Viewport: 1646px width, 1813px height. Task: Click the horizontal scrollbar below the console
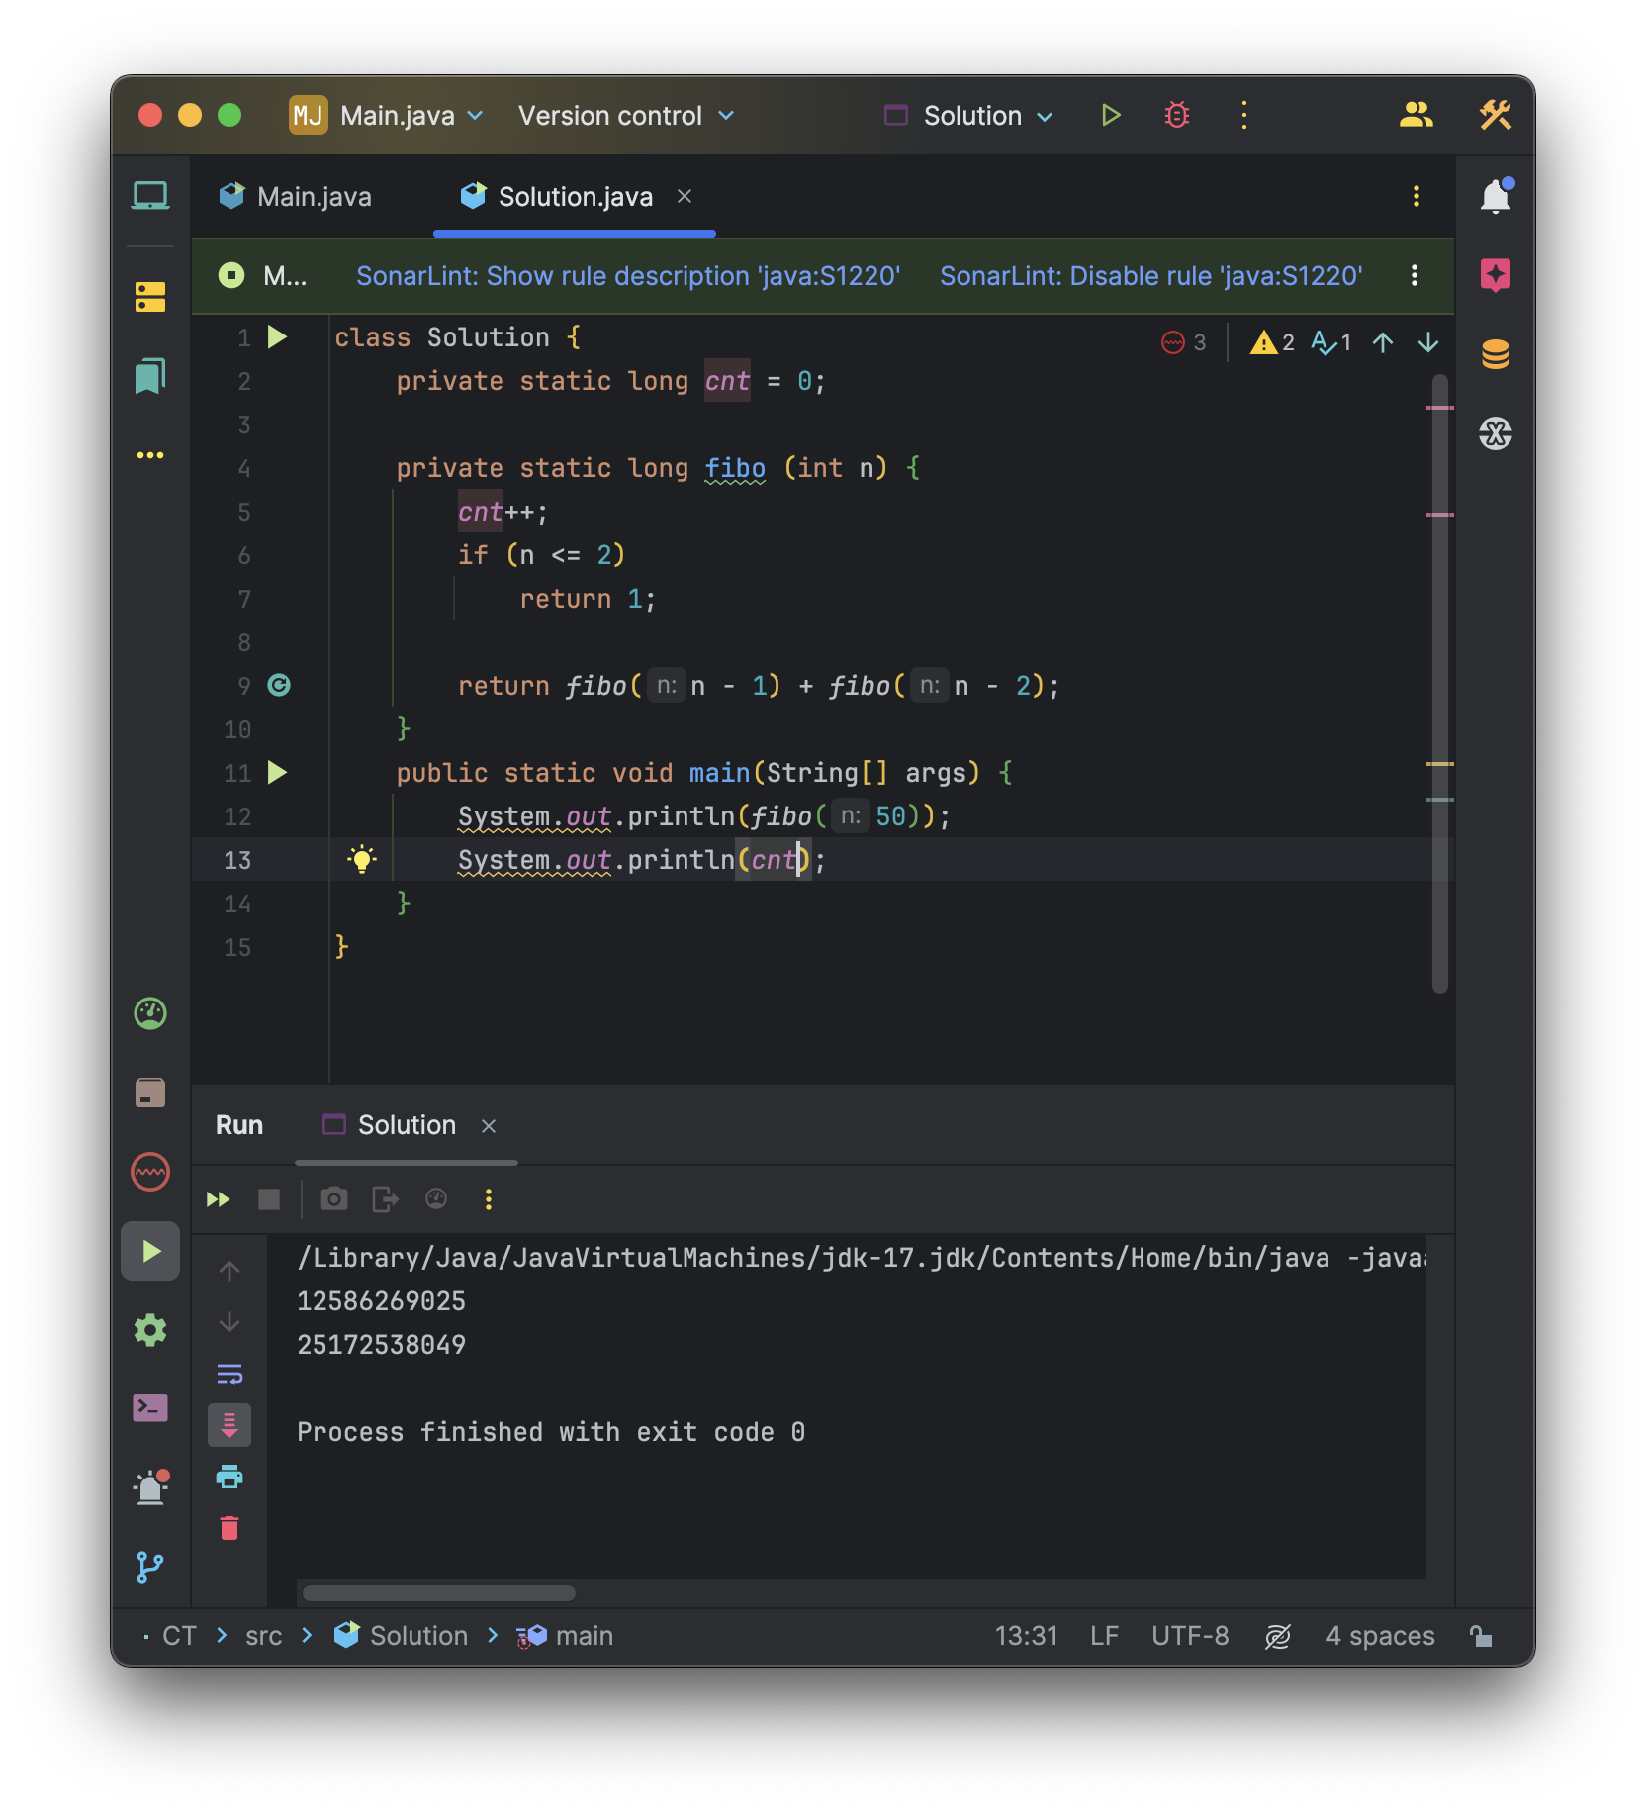pos(438,1593)
